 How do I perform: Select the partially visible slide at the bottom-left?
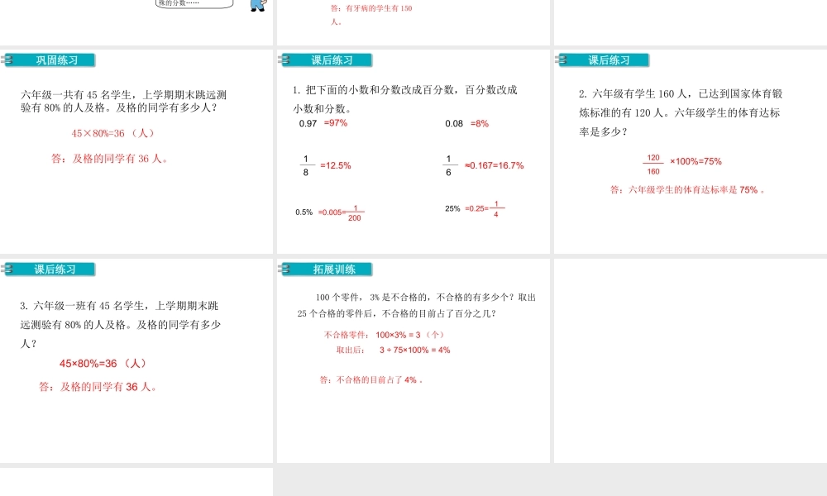(x=136, y=481)
